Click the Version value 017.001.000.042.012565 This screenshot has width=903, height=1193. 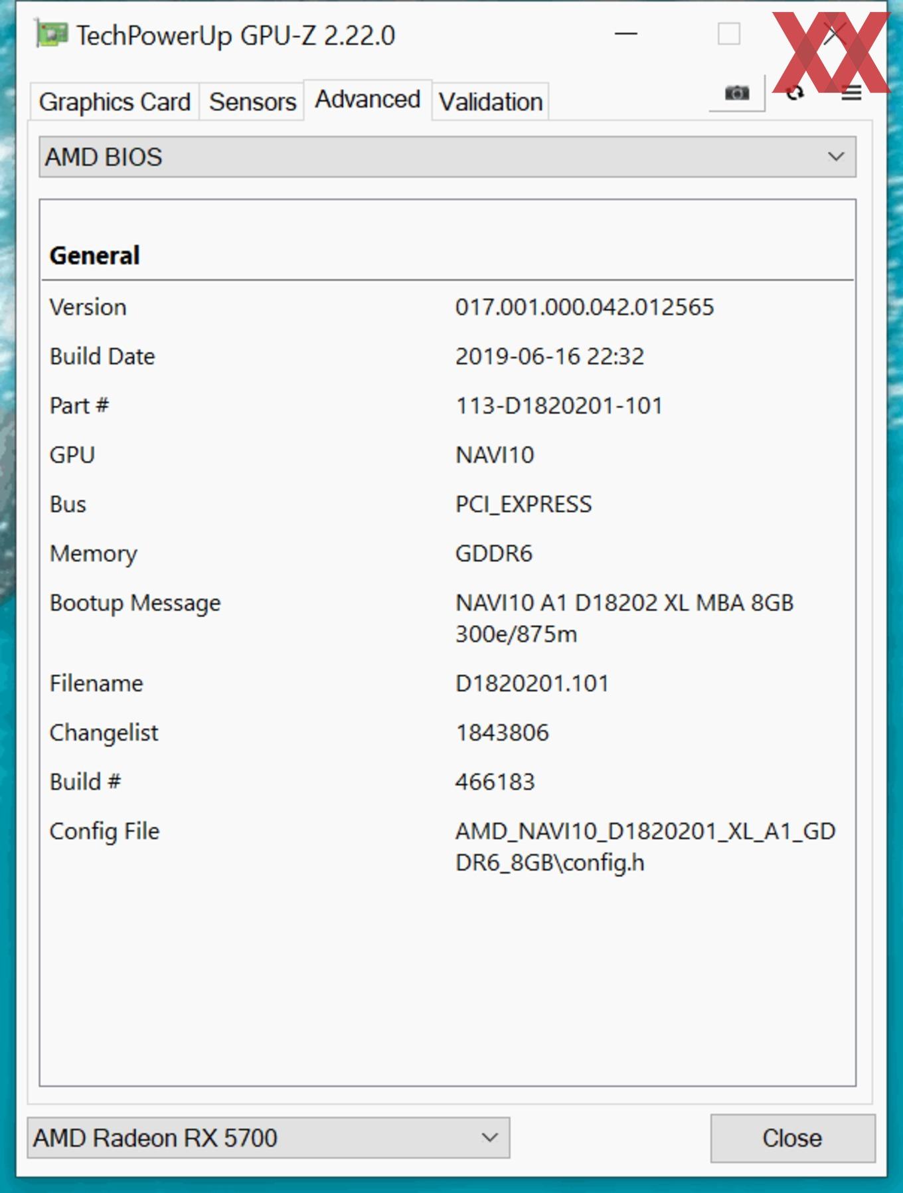pyautogui.click(x=584, y=308)
